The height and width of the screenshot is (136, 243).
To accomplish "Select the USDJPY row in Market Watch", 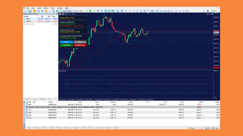I will pos(40,21).
